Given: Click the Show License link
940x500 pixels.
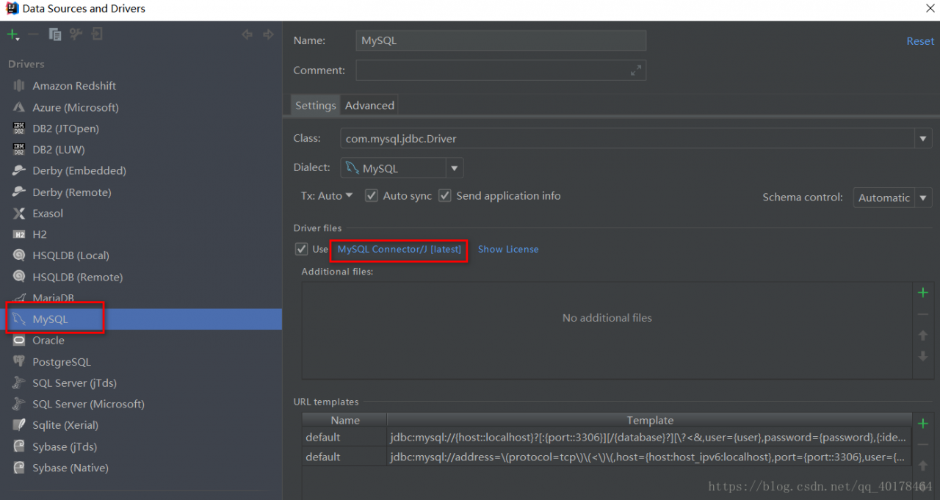Looking at the screenshot, I should (508, 250).
